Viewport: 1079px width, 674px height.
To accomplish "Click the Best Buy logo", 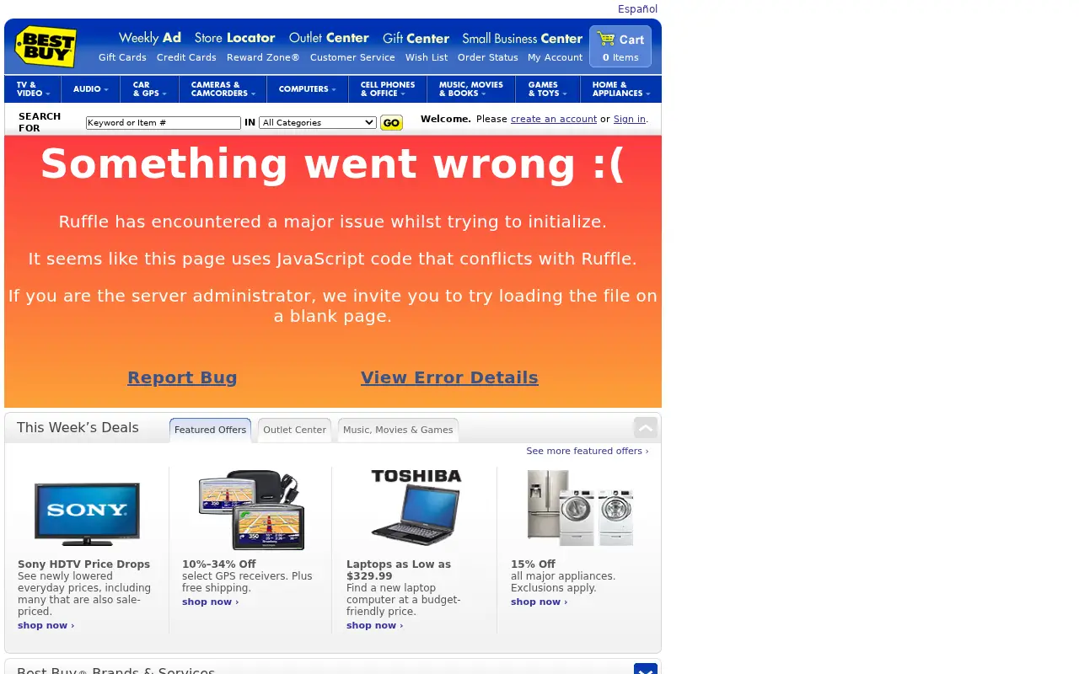I will 46,46.
